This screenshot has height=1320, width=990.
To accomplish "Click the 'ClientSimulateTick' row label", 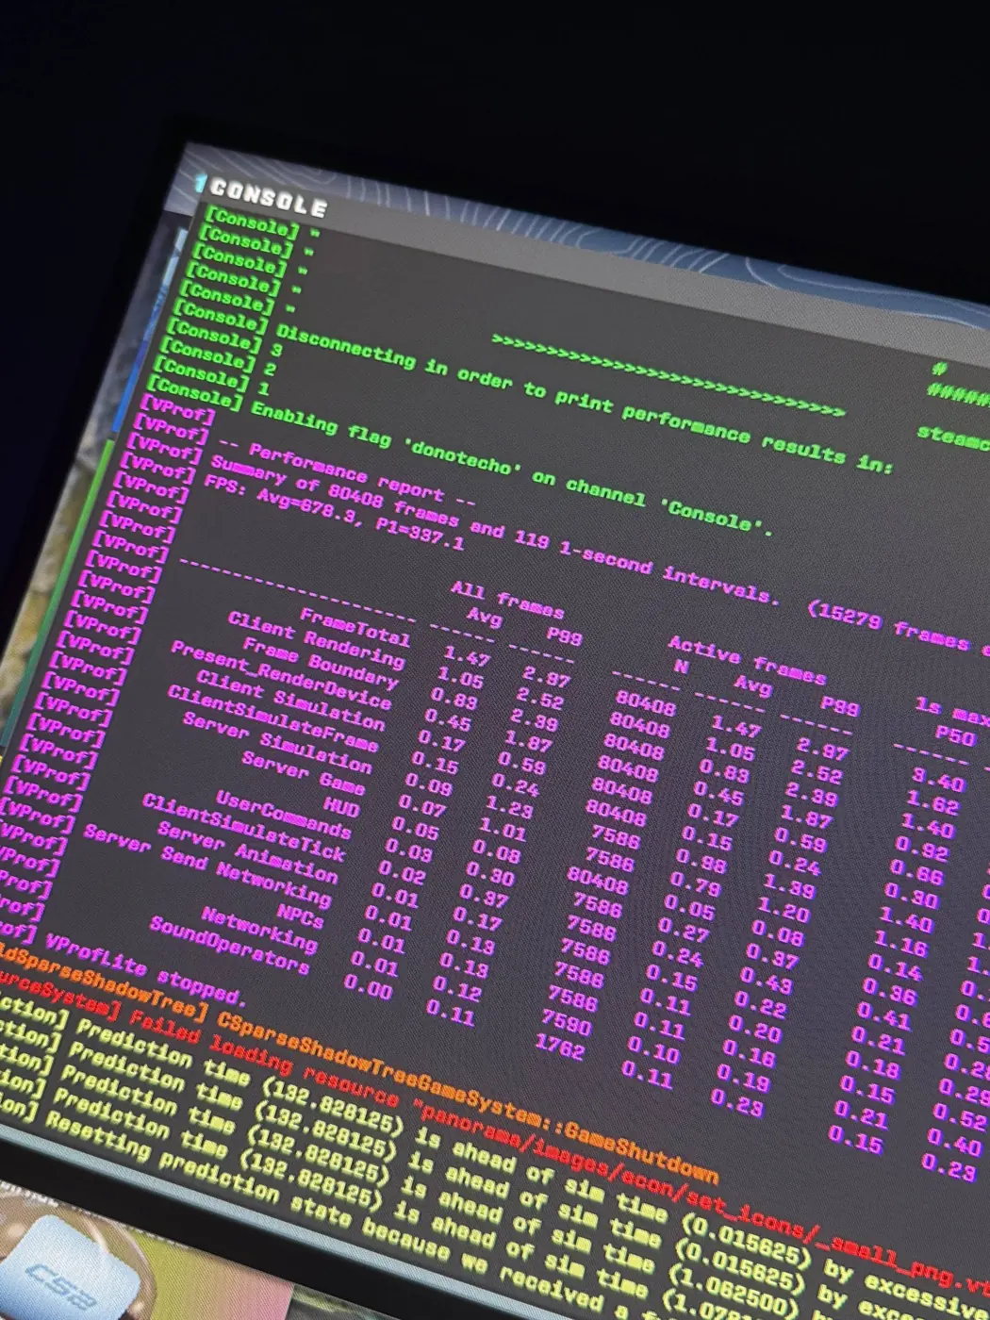I will [243, 827].
